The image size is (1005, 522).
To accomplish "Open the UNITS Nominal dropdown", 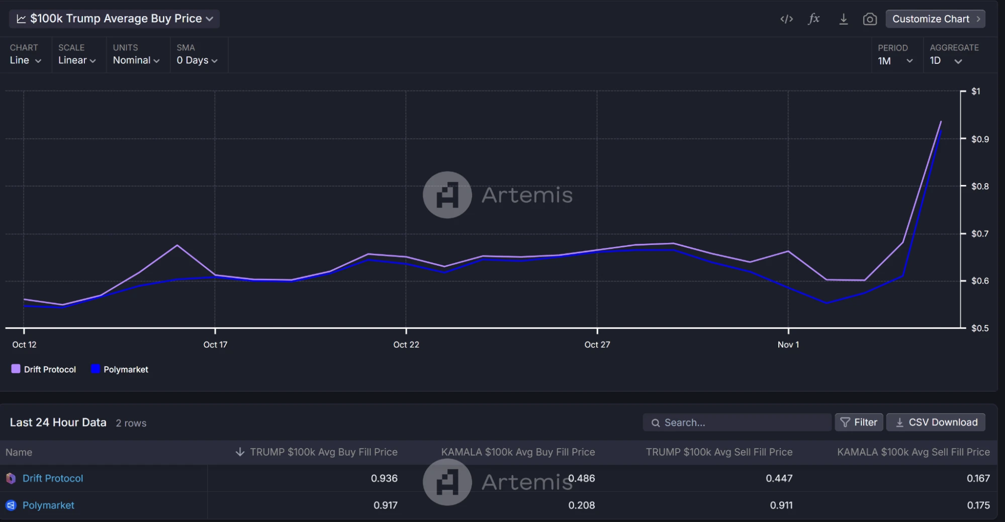I will (x=136, y=60).
